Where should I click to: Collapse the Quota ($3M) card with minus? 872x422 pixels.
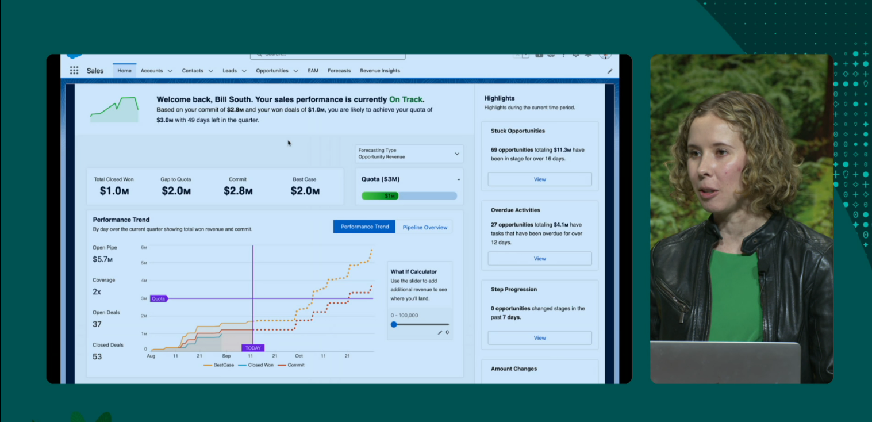point(458,179)
